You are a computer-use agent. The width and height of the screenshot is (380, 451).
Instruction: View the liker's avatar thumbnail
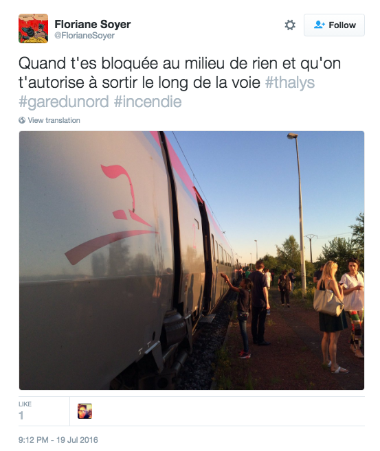click(85, 411)
